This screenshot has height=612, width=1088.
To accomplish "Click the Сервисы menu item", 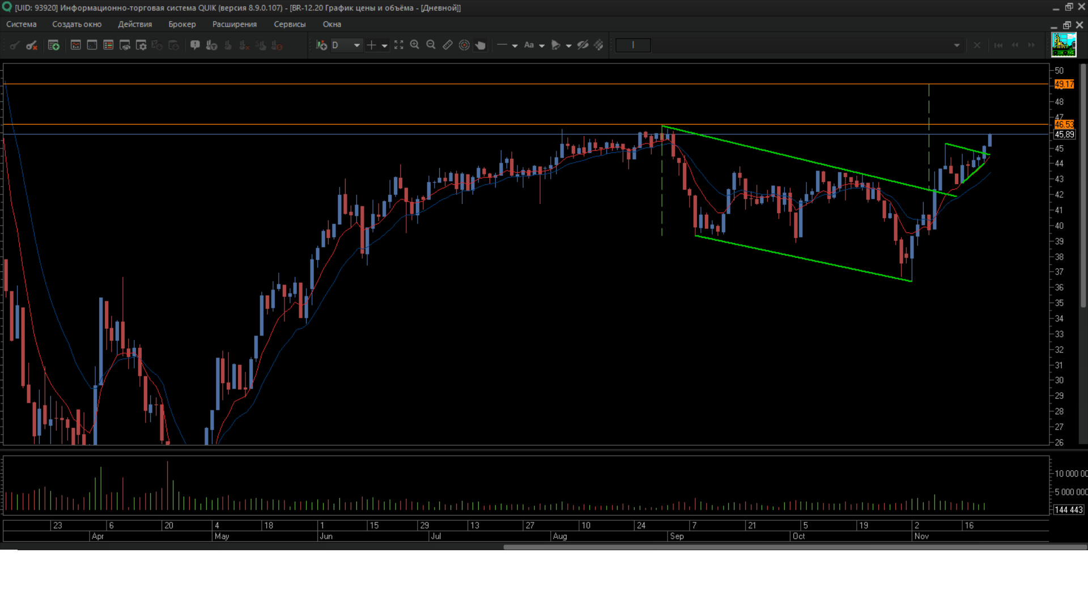I will click(290, 24).
